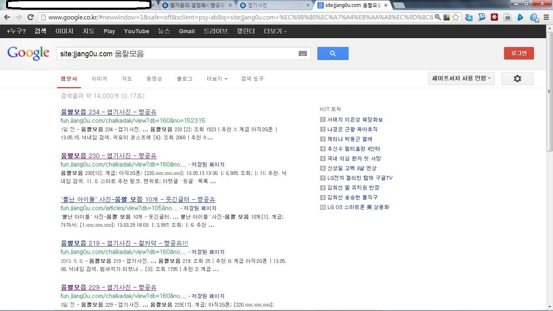Open hot topic 추신수 멀티홈런 4안타

tap(354, 149)
